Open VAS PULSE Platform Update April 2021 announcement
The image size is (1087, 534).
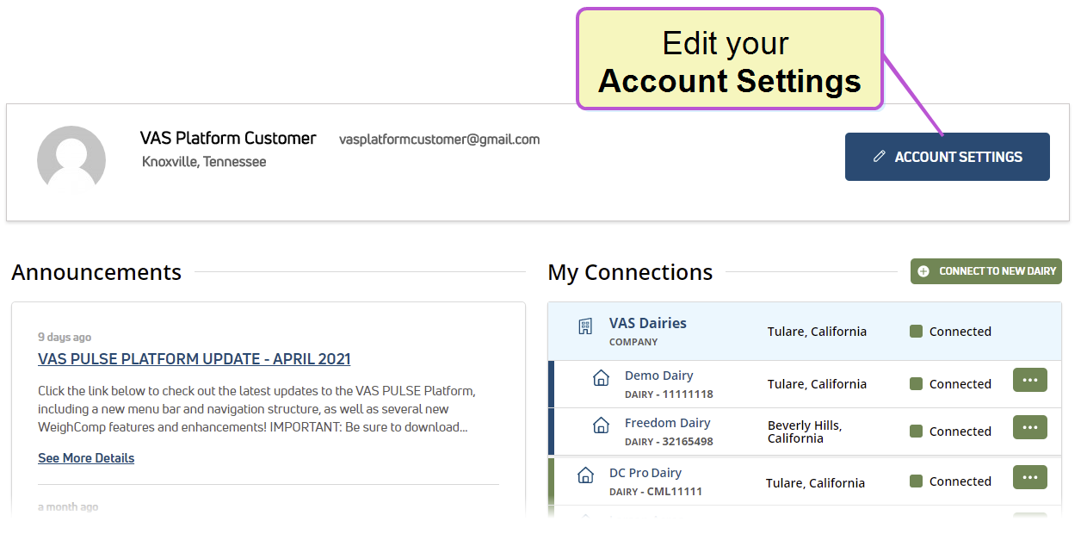(x=195, y=359)
